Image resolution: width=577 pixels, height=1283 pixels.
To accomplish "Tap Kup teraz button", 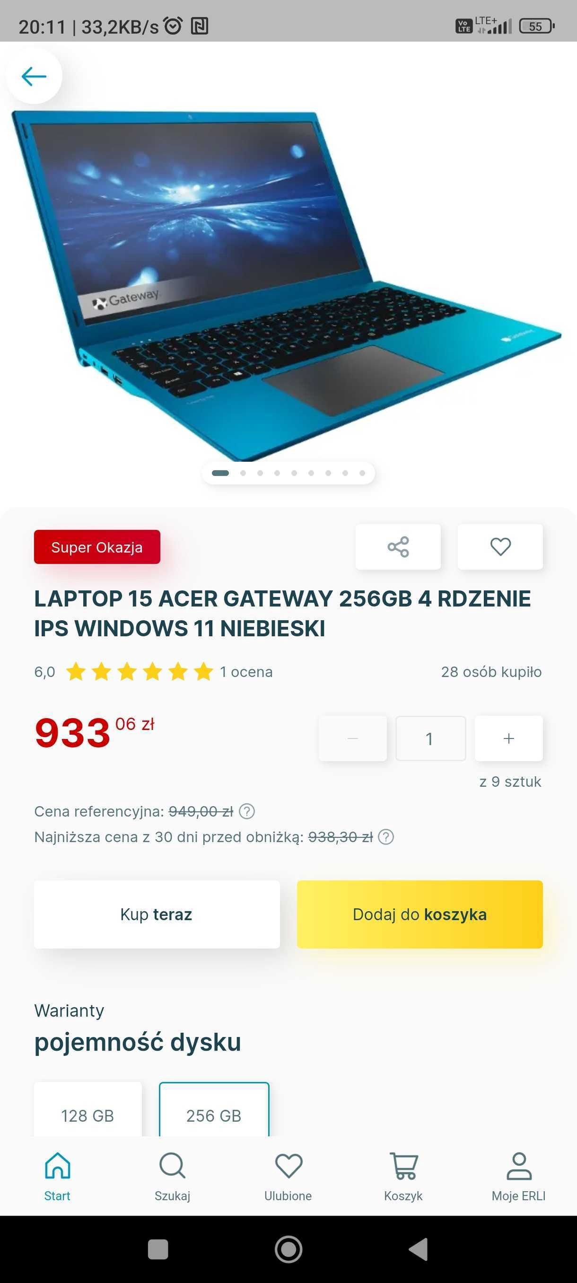I will click(157, 914).
